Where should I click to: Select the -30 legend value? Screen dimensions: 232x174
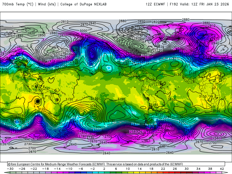(10, 169)
